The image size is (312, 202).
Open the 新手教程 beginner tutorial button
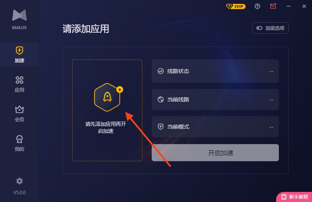pyautogui.click(x=294, y=197)
